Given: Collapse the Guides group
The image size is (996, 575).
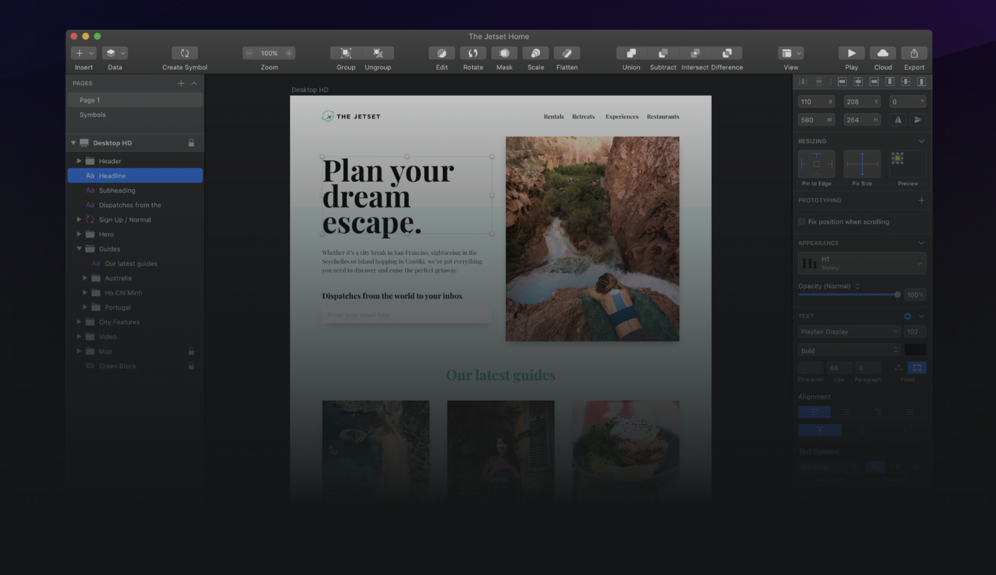Looking at the screenshot, I should (x=79, y=249).
